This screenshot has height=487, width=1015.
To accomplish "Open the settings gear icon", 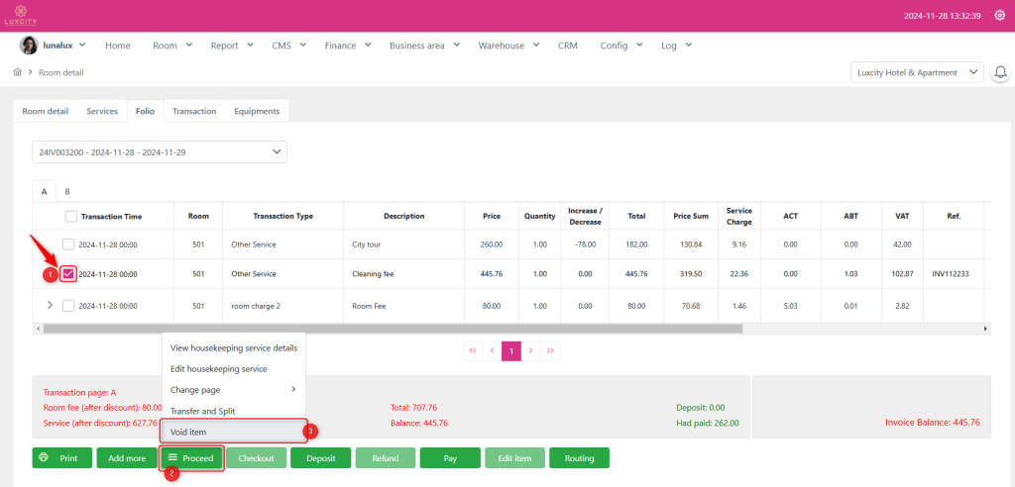I will pyautogui.click(x=999, y=16).
